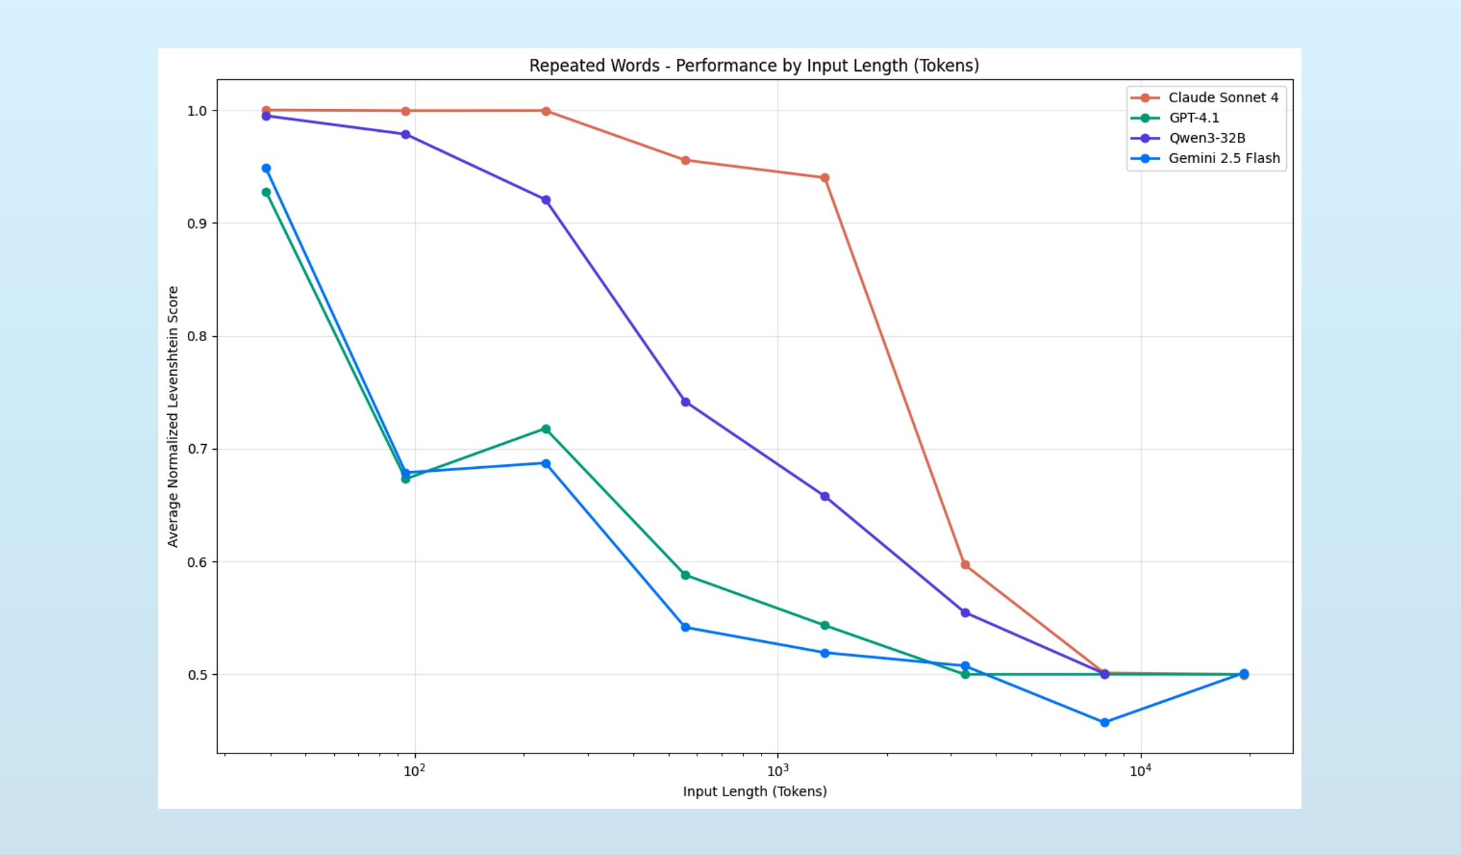Select the first orange data point on Claude line
This screenshot has height=855, width=1461.
(266, 109)
